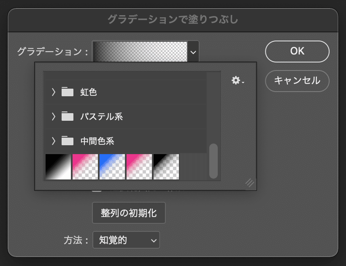
Task: Click the パステル系 folder name
Action: [x=102, y=117]
